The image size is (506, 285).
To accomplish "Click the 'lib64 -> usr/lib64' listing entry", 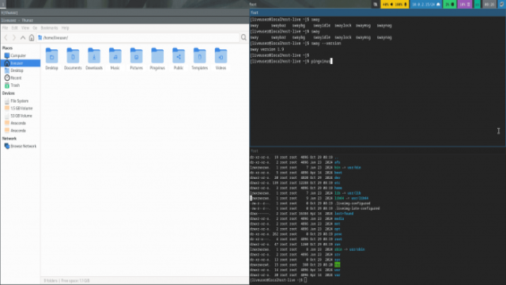I will coord(351,199).
